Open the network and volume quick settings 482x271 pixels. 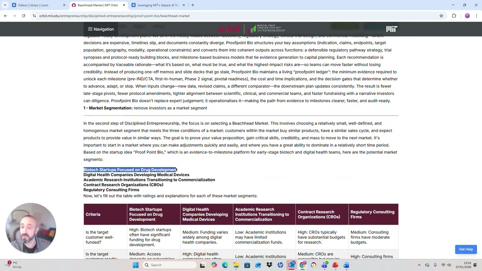click(446, 265)
